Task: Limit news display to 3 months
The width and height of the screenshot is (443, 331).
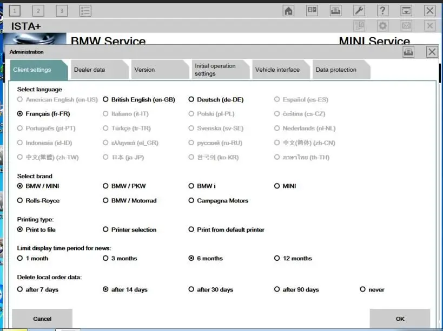Action: pyautogui.click(x=120, y=258)
